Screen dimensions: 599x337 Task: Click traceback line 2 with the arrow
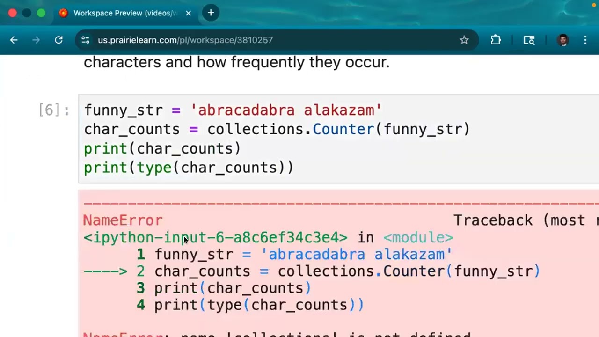point(312,271)
